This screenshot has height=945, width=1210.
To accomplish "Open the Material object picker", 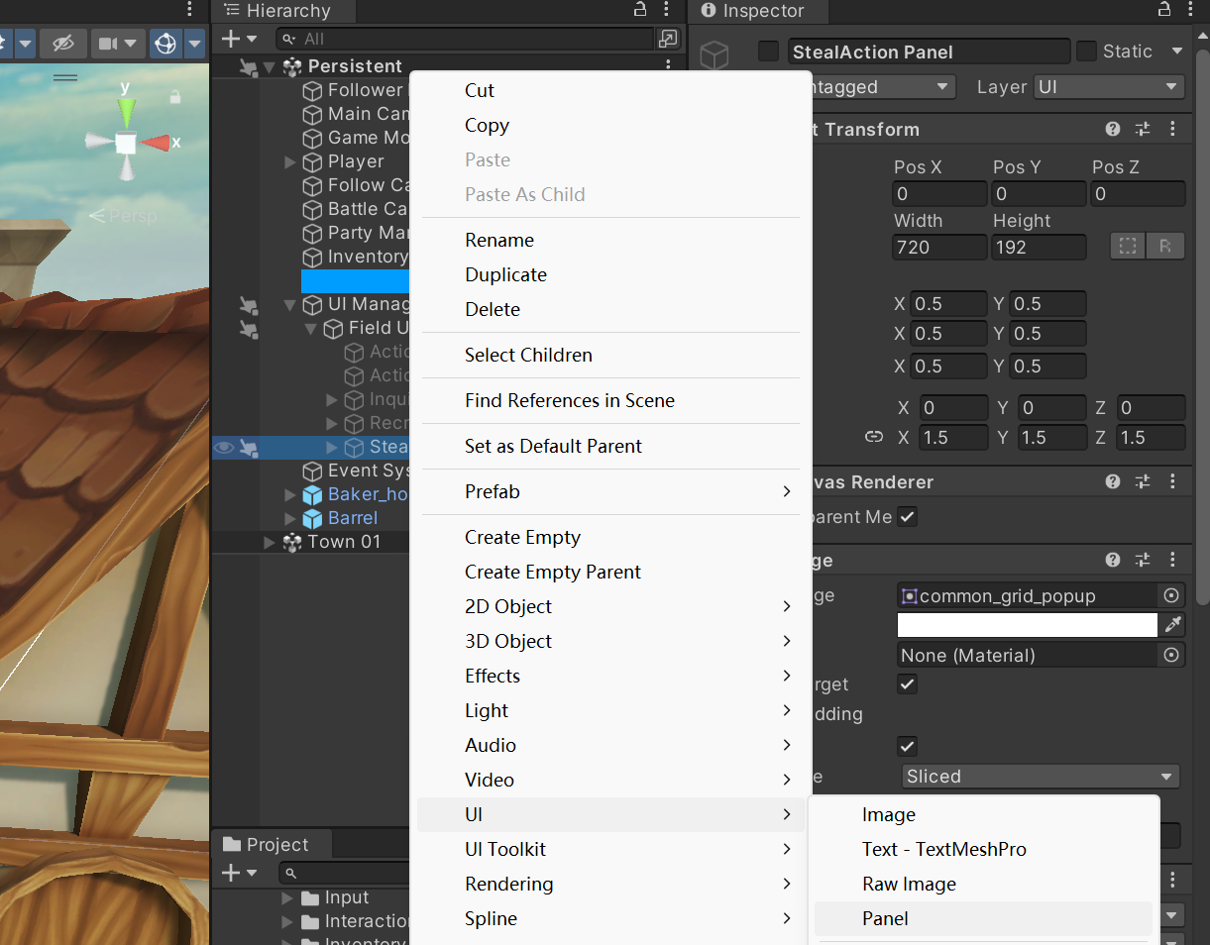I will point(1172,655).
